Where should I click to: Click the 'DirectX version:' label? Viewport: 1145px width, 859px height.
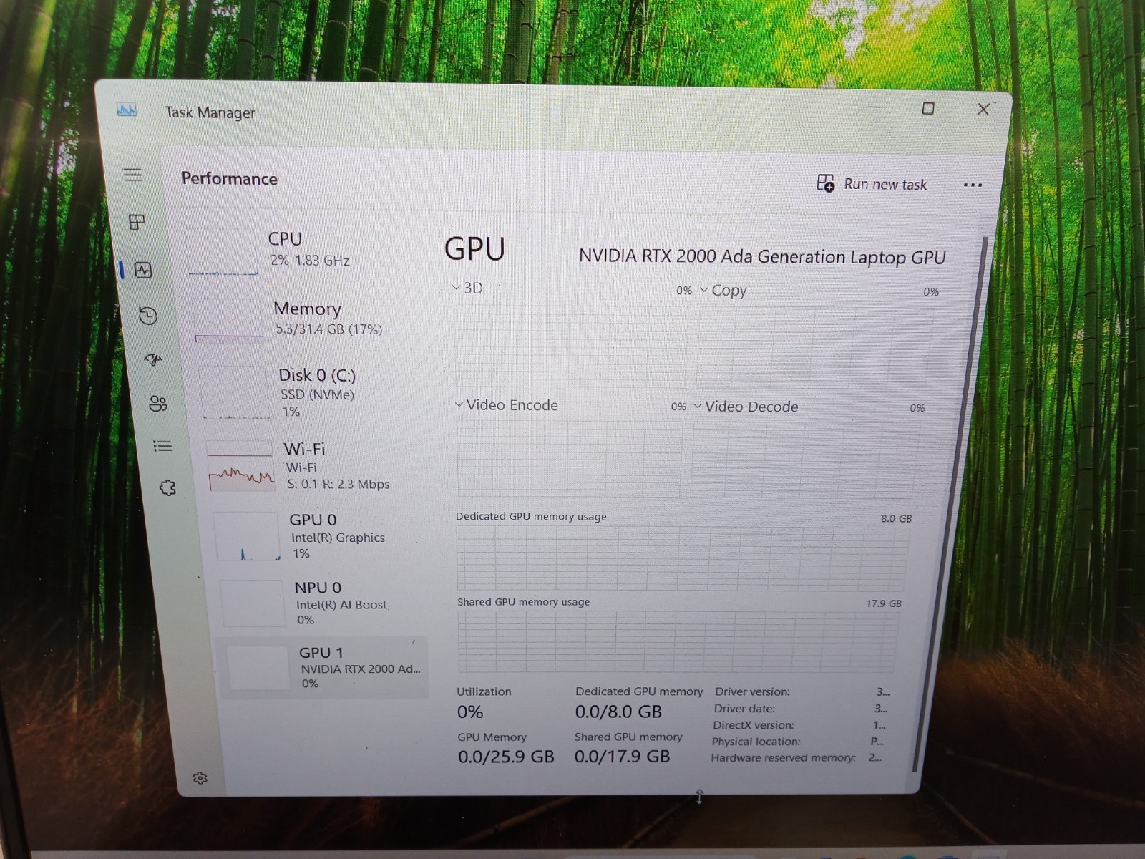click(753, 725)
